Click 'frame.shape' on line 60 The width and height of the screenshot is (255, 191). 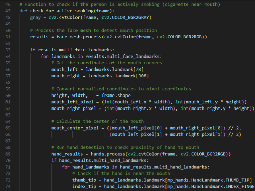tap(116, 95)
